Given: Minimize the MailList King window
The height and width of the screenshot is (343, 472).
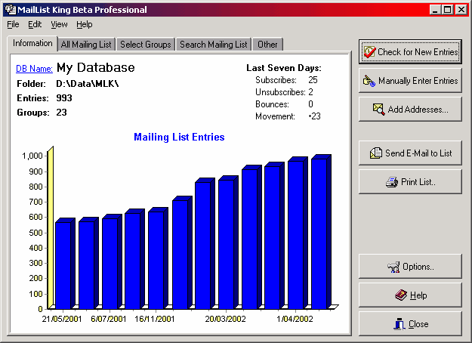Looking at the screenshot, I should 434,10.
